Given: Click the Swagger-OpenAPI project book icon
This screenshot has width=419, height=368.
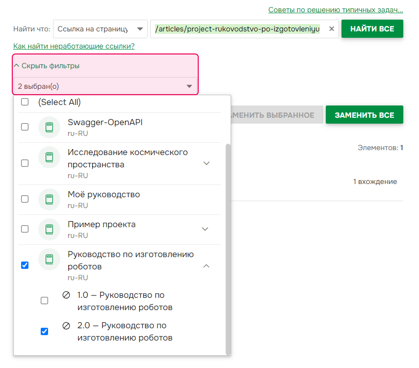Looking at the screenshot, I should (x=49, y=127).
